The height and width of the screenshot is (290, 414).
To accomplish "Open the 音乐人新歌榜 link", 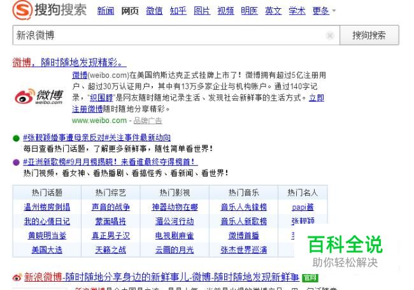I will [244, 221].
